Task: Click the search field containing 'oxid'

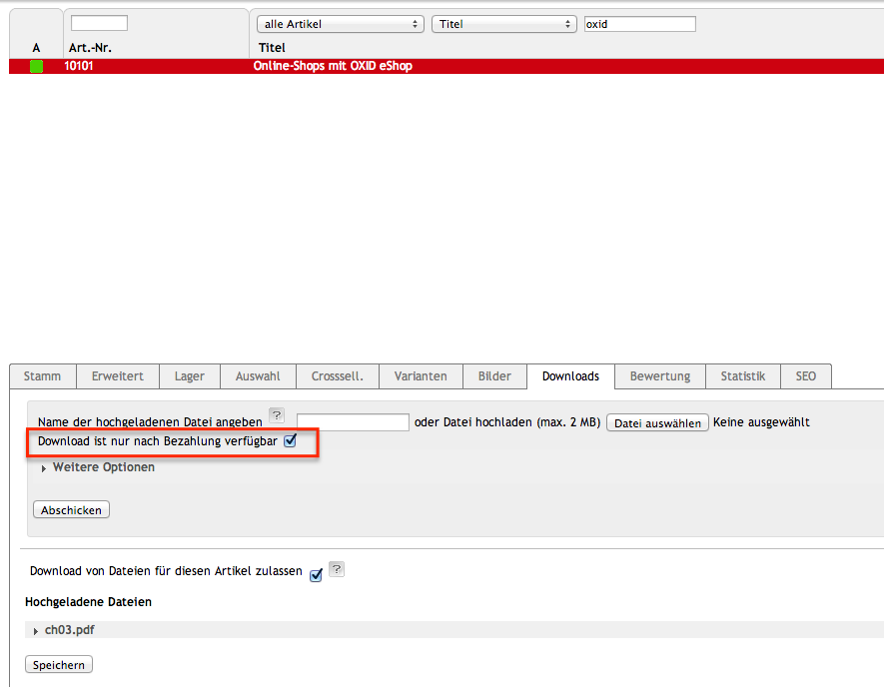Action: coord(639,24)
